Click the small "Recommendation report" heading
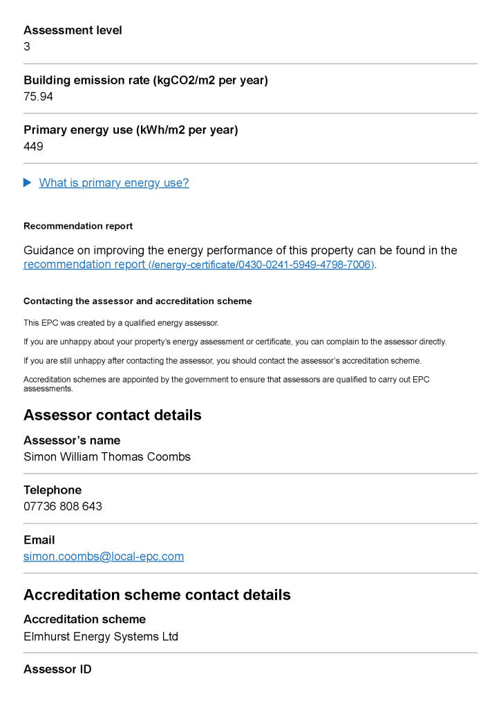This screenshot has height=708, width=501. coord(78,226)
